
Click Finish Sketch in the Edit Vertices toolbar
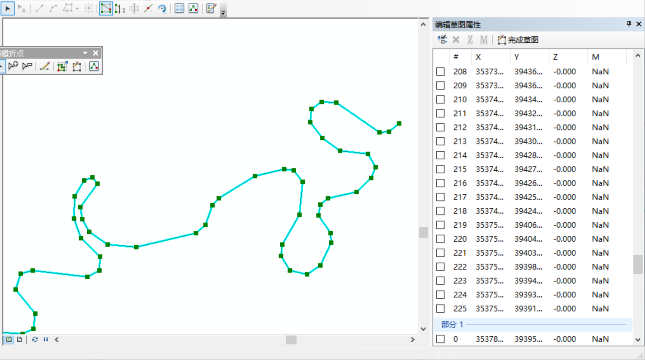[x=77, y=66]
